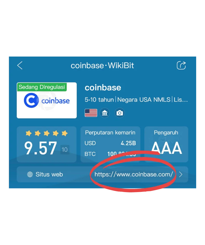Screen dimensions: 205x245
Task: Tap the share icon at top right
Action: pyautogui.click(x=181, y=65)
